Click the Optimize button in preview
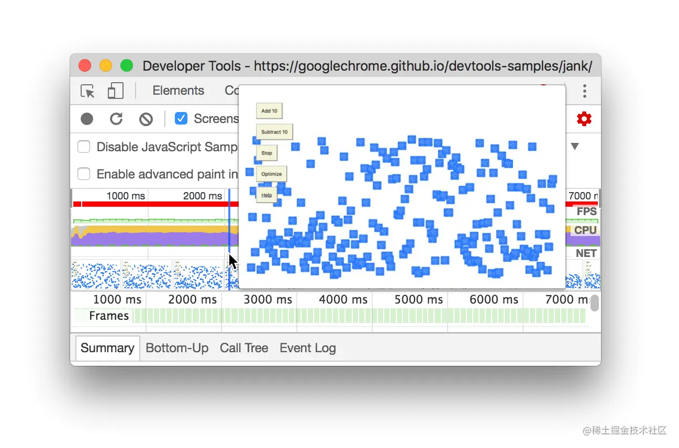679x448 pixels. (271, 174)
